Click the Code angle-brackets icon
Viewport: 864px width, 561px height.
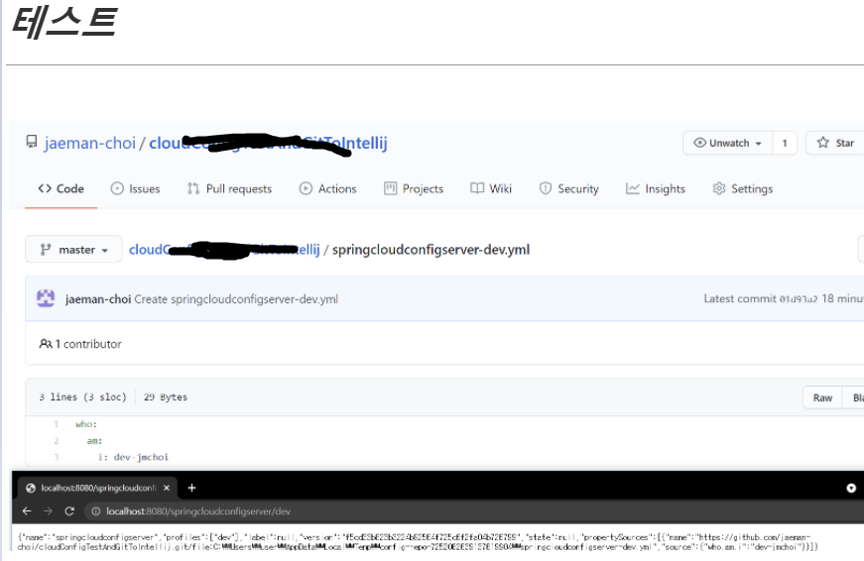pos(45,188)
